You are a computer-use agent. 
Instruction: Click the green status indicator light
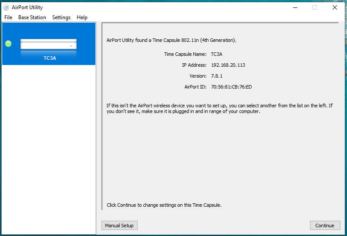[8, 44]
